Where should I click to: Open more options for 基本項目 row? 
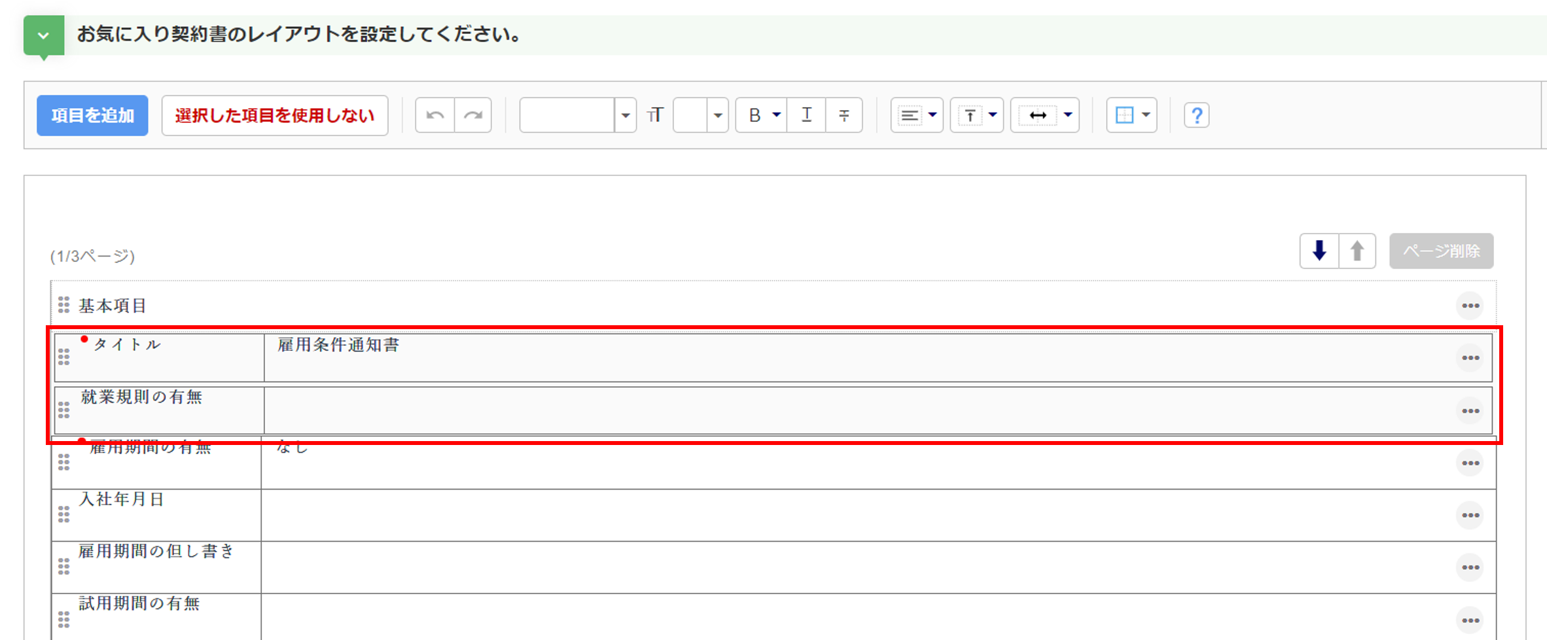click(1470, 306)
